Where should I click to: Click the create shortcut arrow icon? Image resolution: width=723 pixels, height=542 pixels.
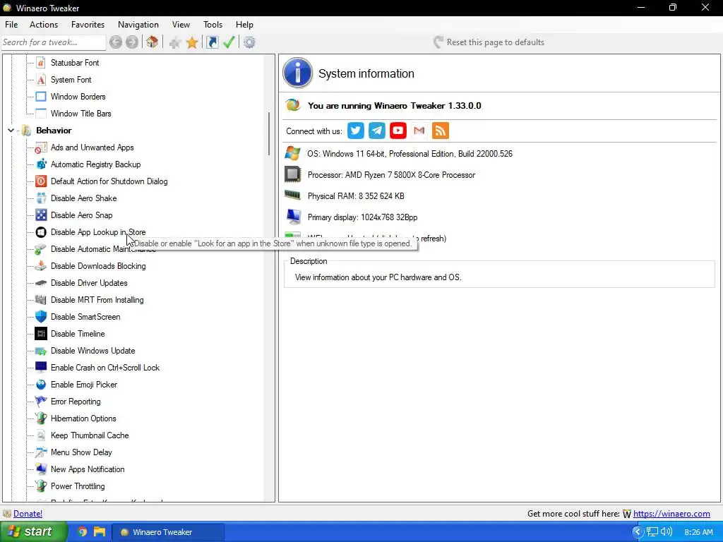(x=212, y=42)
